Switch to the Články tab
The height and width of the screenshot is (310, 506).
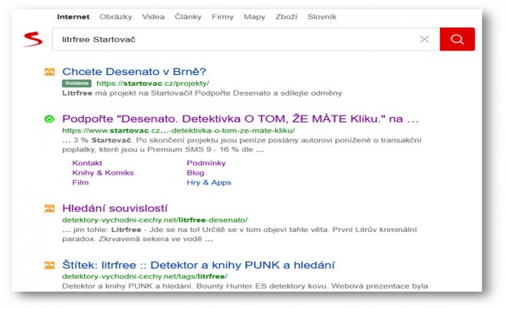pos(188,17)
